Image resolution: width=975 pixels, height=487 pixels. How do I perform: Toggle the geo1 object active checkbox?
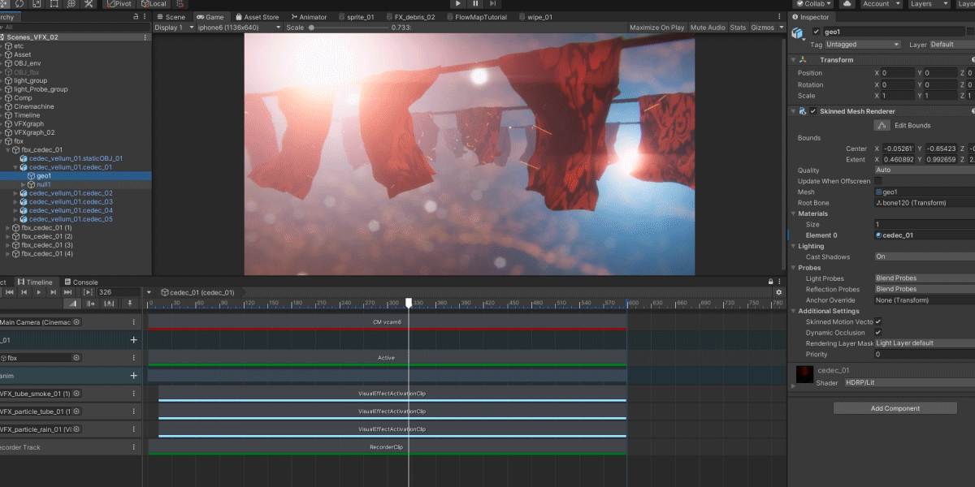click(817, 32)
